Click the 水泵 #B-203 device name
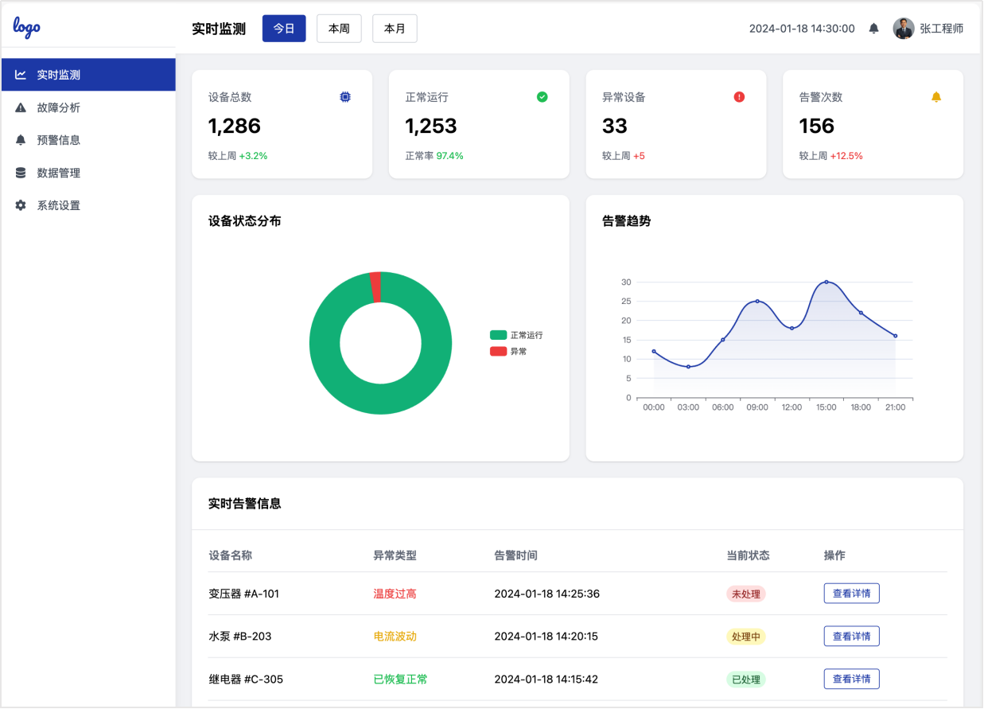Viewport: 984px width, 709px height. (240, 637)
